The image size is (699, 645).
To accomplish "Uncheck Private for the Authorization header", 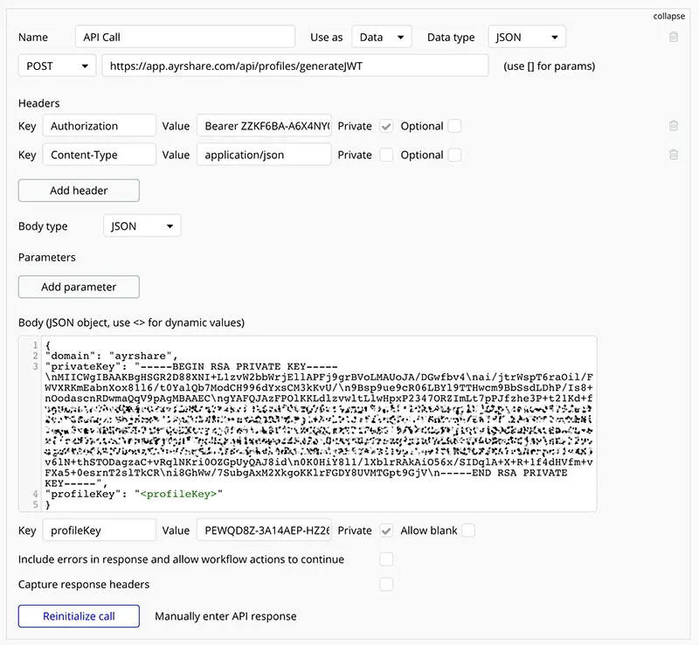I will tap(386, 126).
